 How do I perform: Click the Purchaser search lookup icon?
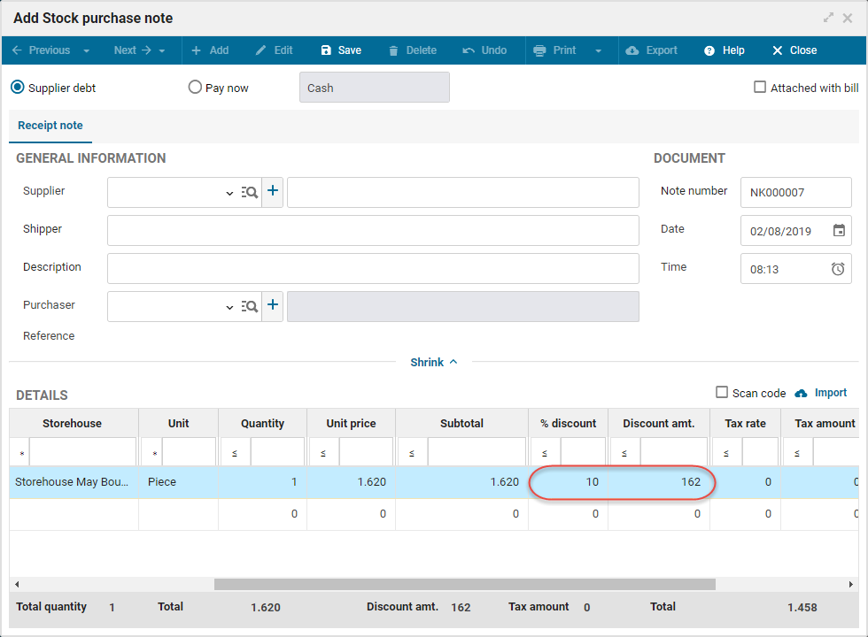coord(250,306)
